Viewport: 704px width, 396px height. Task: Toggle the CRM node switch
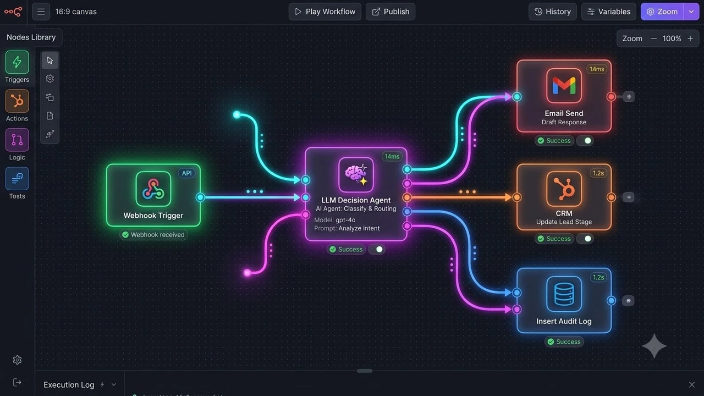tap(585, 239)
